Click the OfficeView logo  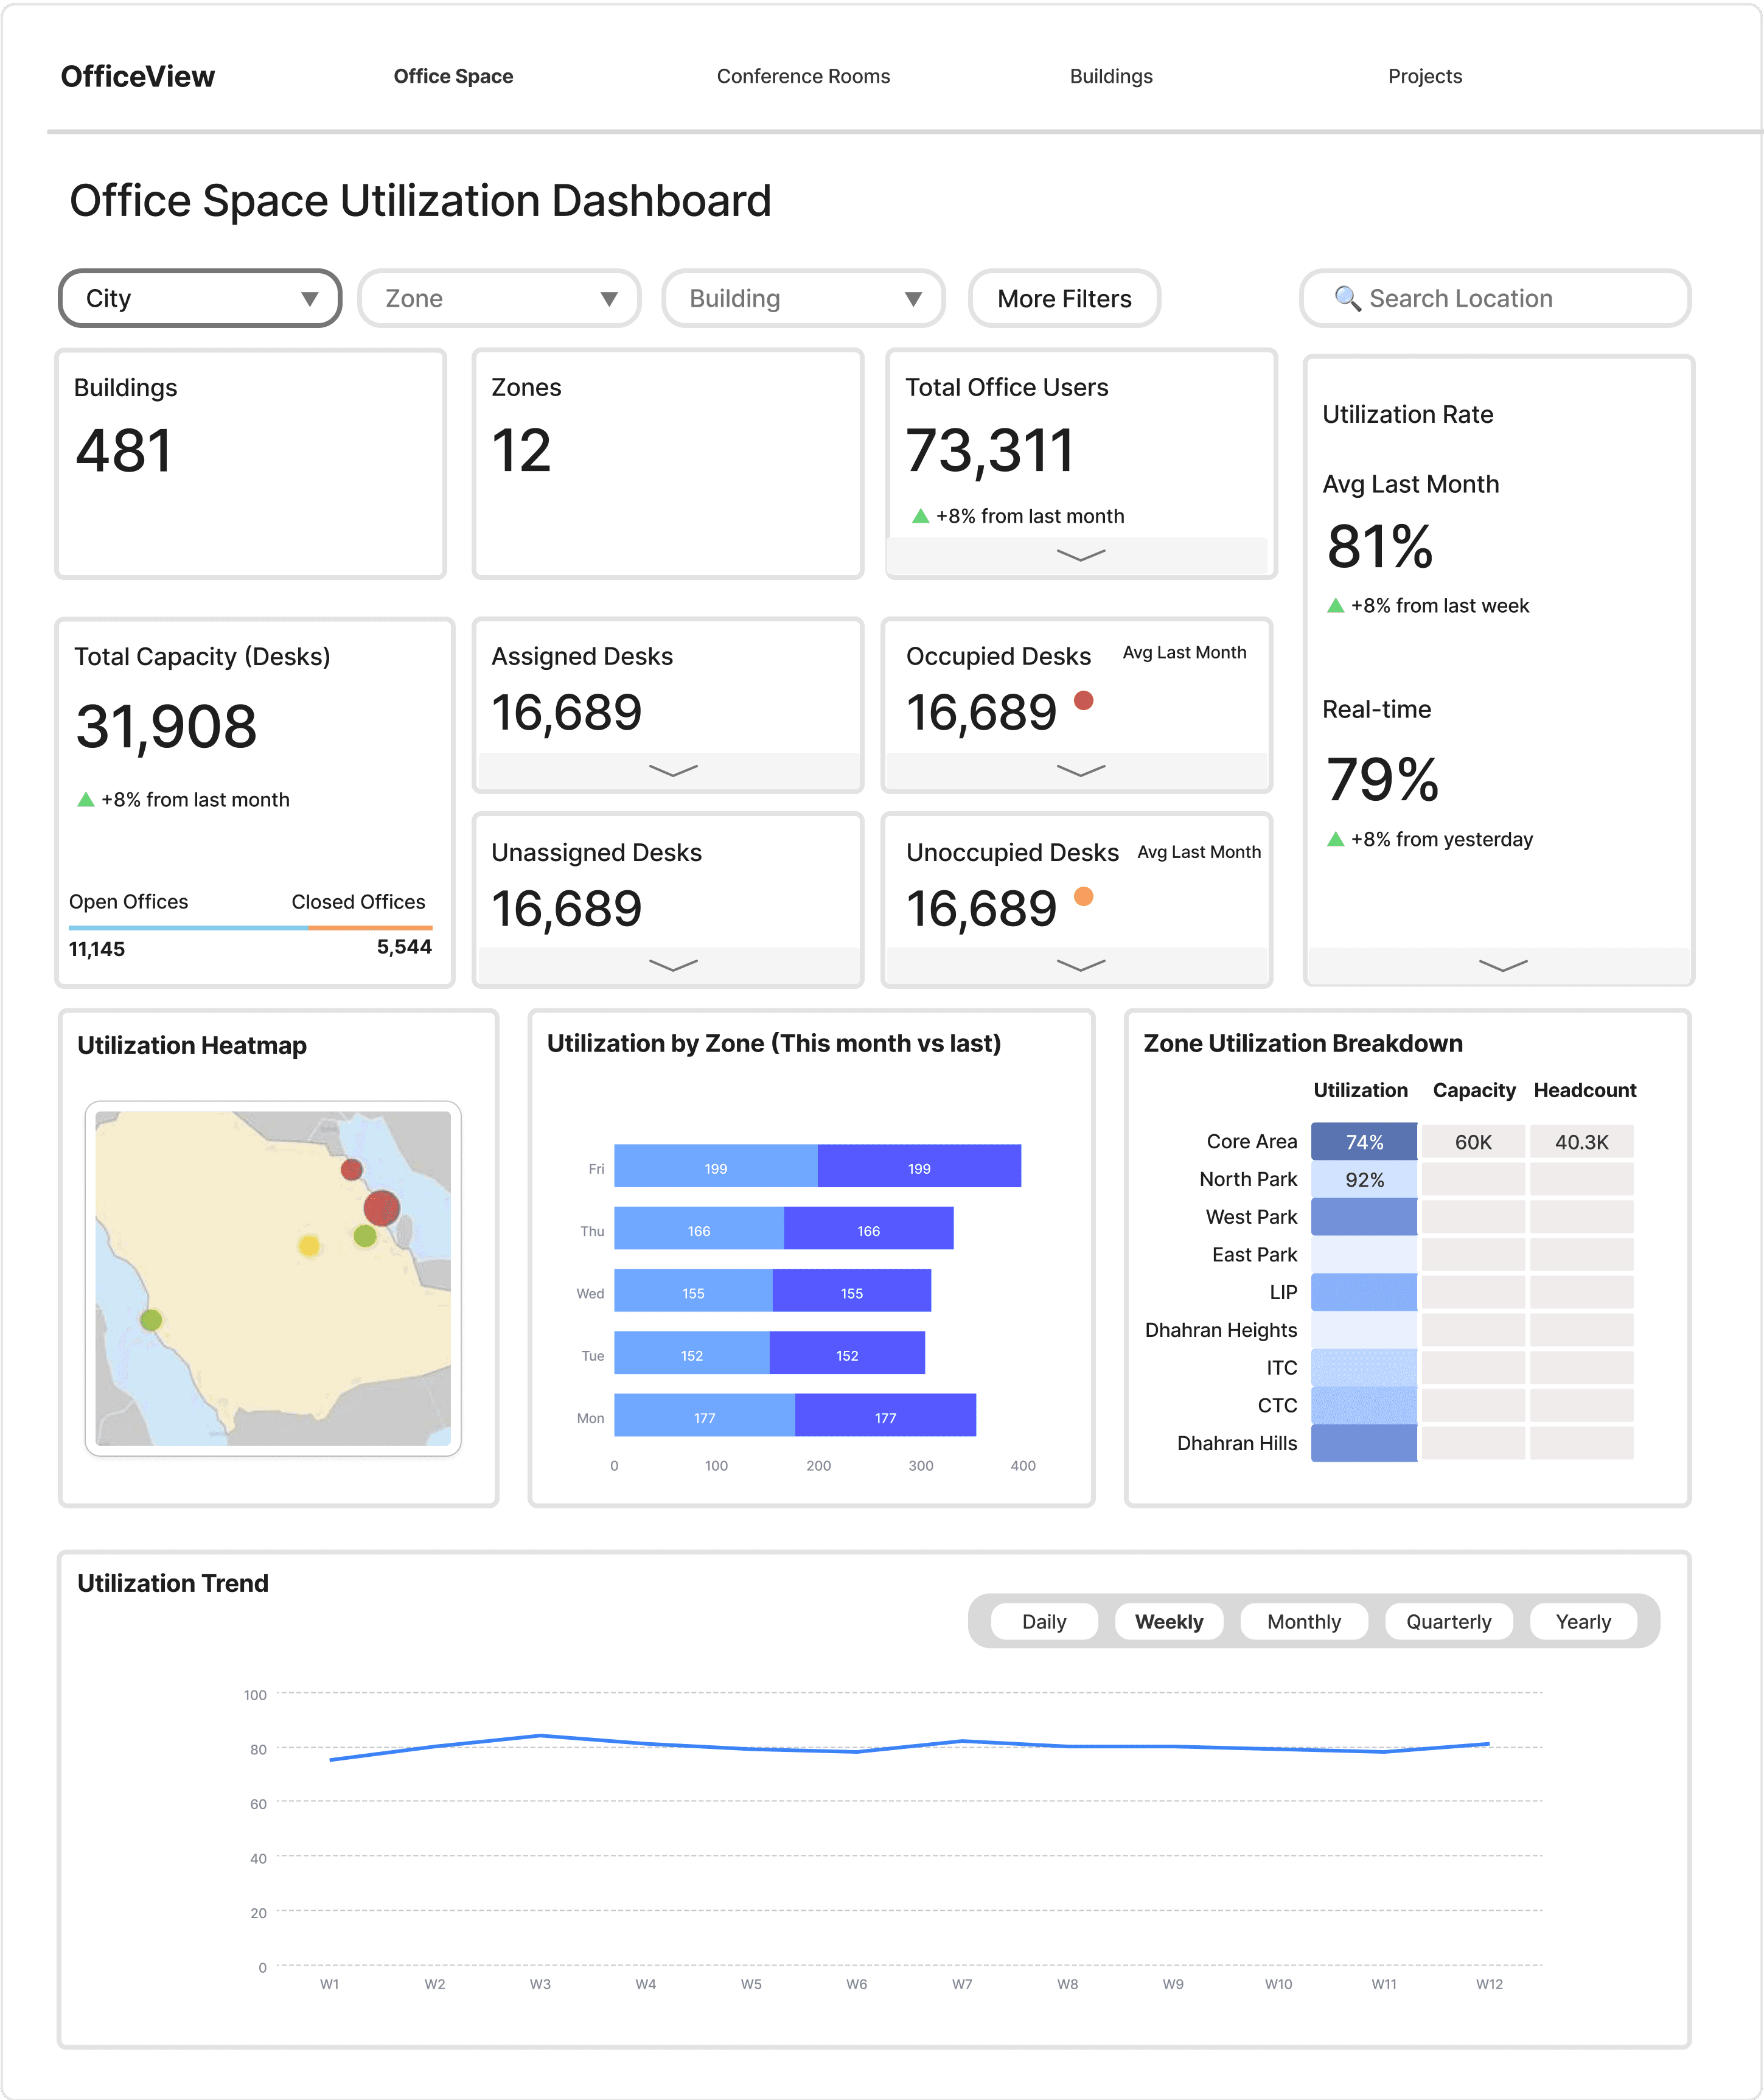tap(138, 76)
